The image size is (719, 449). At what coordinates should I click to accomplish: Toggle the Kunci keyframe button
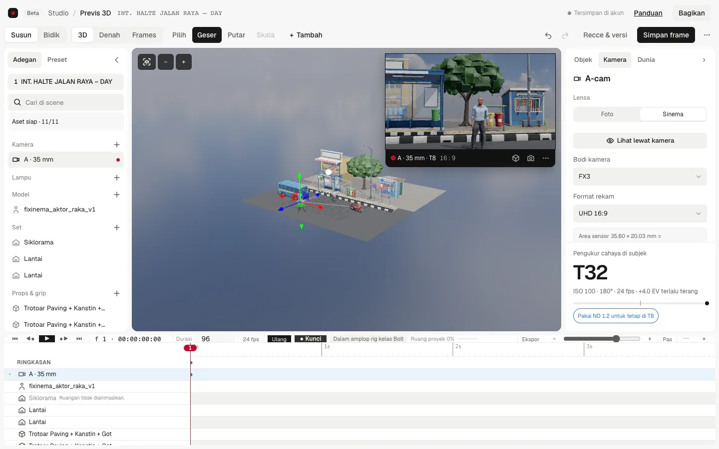point(311,339)
